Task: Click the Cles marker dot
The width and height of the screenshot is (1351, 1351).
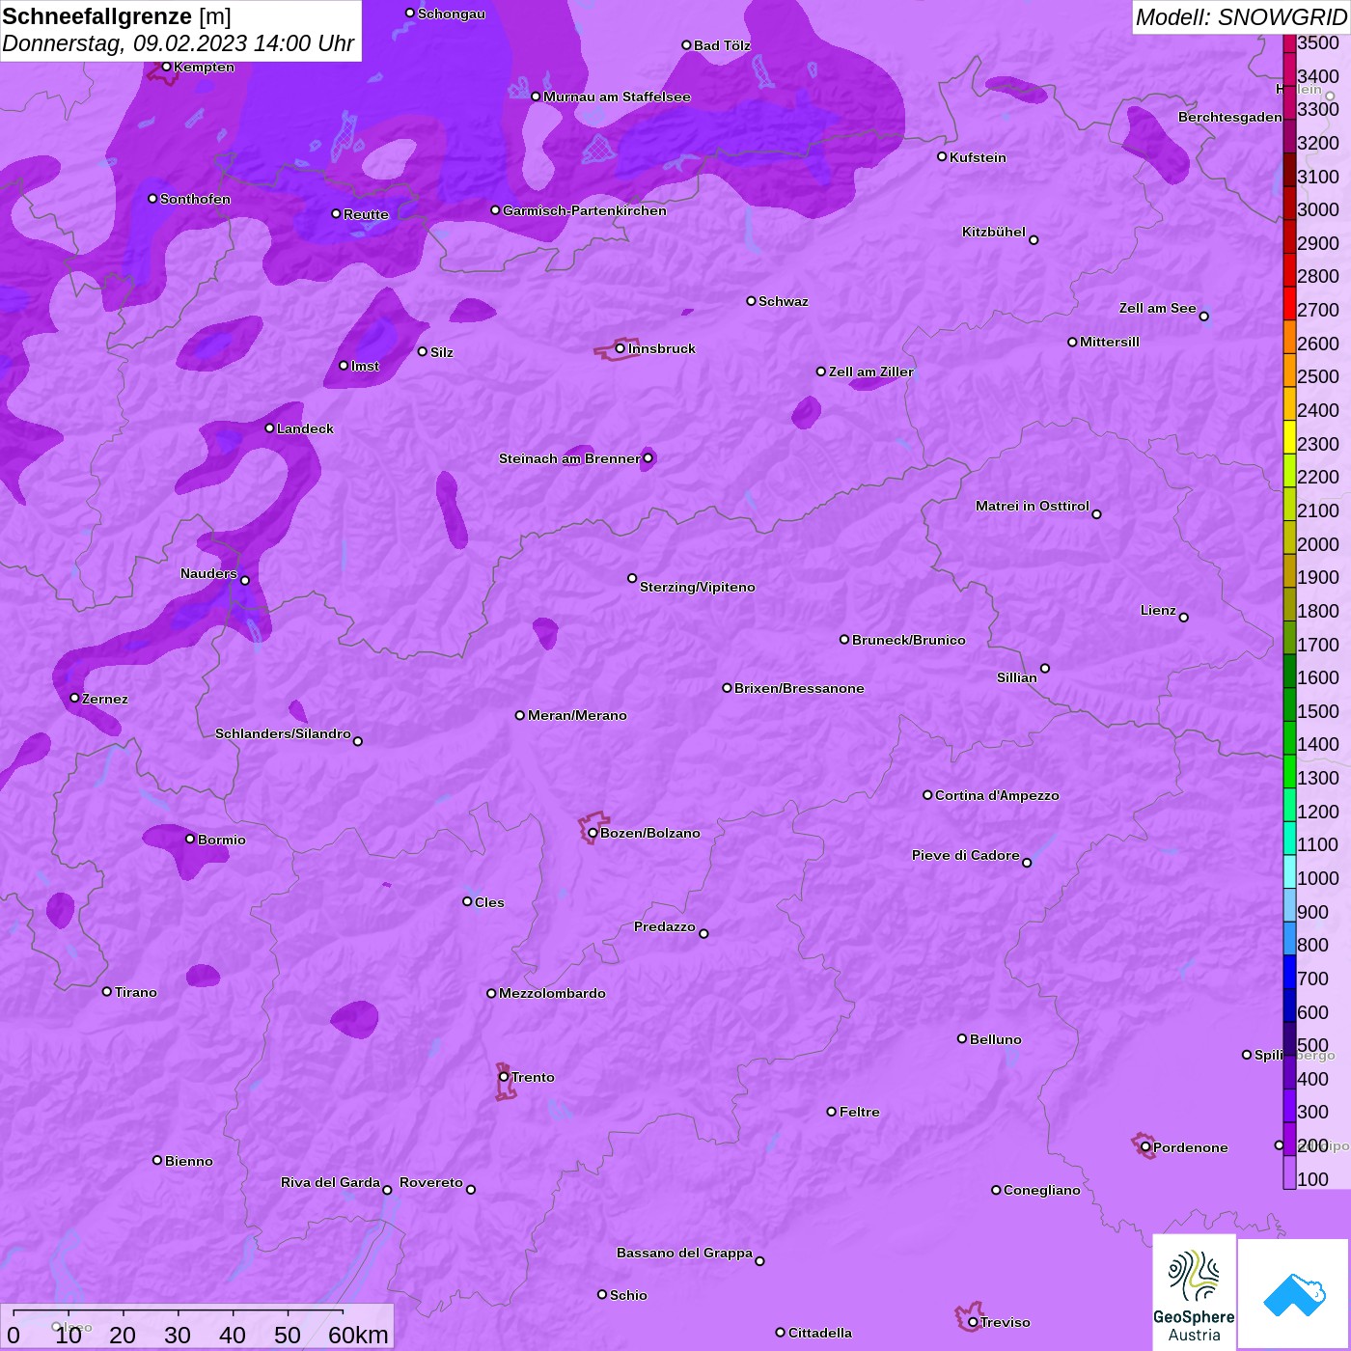Action: coord(467,901)
